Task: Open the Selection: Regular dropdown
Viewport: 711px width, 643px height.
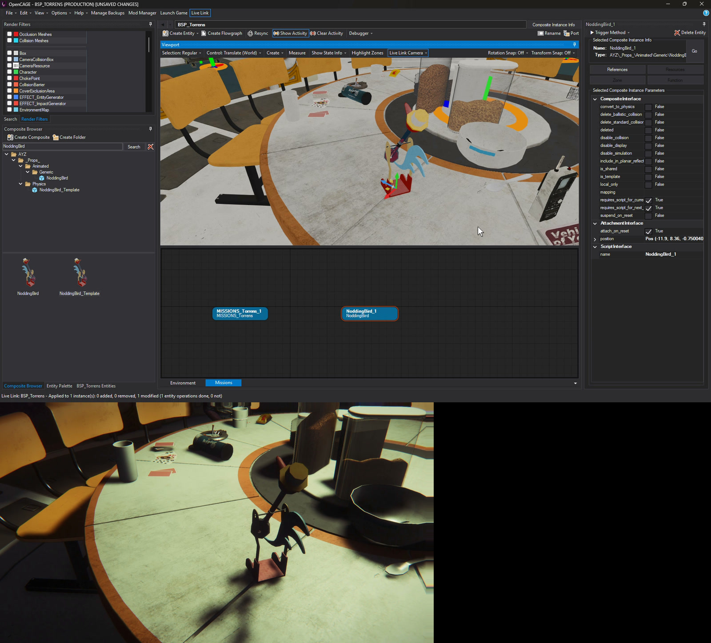Action: (181, 53)
